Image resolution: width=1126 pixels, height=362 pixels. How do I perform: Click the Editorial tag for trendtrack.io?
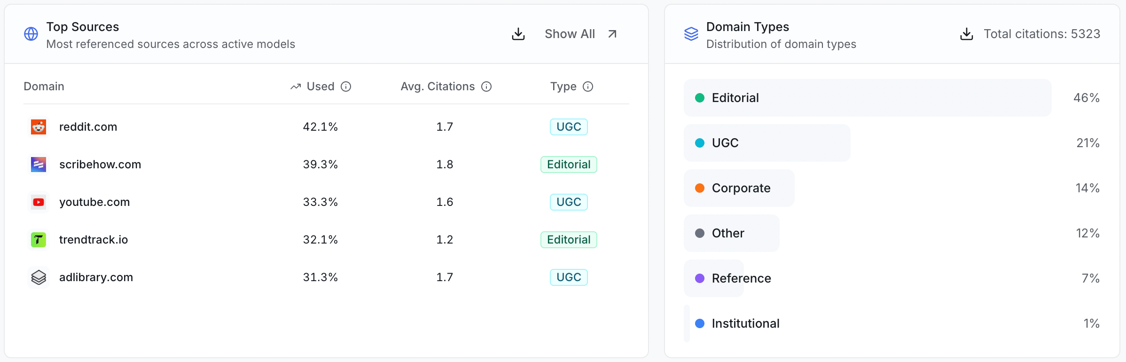569,240
